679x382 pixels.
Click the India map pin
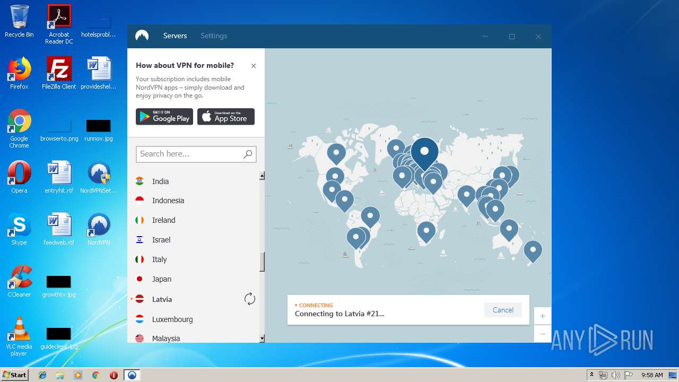(x=466, y=196)
